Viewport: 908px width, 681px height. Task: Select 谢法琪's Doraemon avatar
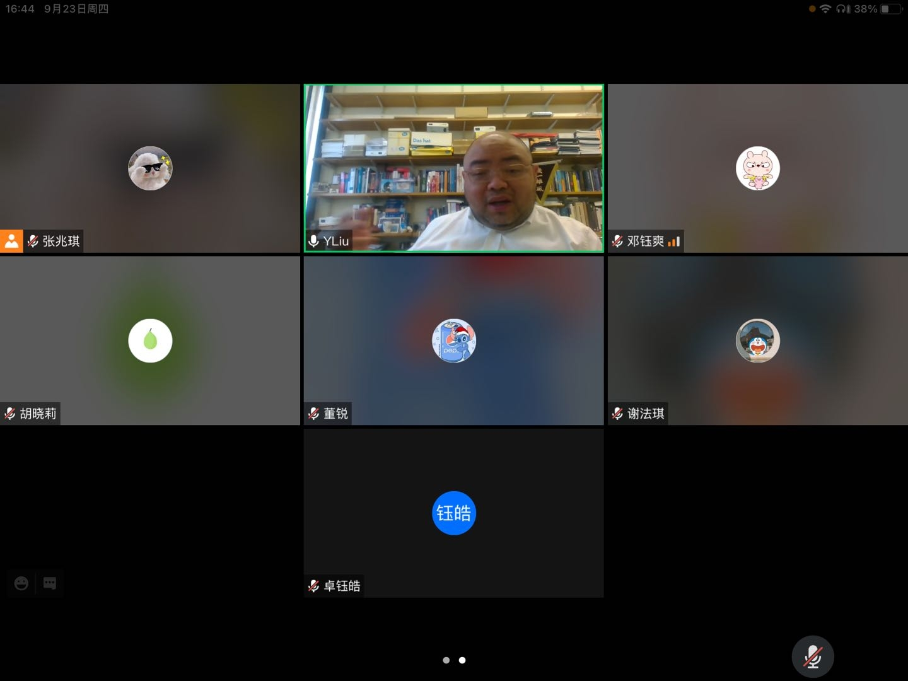(758, 340)
